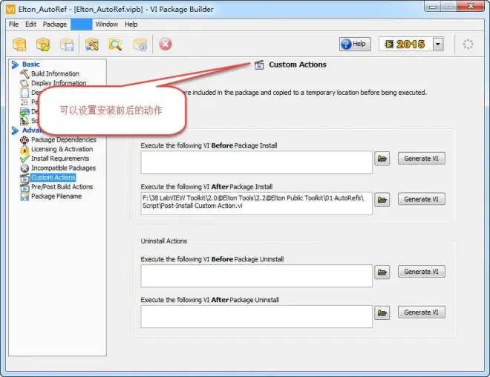Click the Save Package toolbar icon
Screen dimensions: 490x377
point(67,45)
